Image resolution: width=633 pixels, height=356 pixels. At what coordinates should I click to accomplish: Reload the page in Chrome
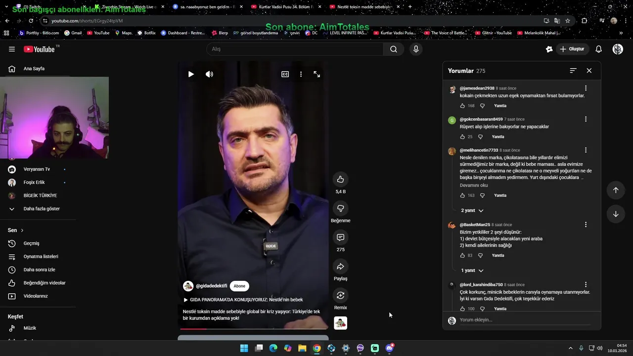(x=31, y=21)
